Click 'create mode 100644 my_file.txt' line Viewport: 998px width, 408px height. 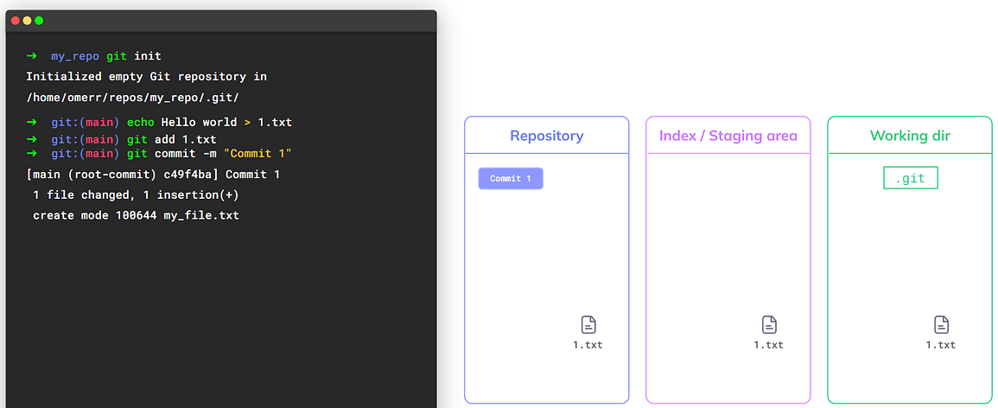136,216
